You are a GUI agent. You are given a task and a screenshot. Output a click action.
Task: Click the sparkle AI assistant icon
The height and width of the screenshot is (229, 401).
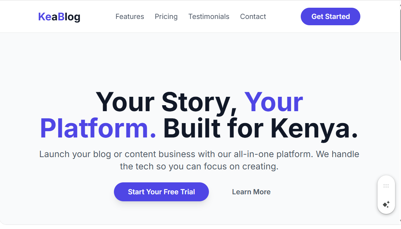(x=386, y=204)
